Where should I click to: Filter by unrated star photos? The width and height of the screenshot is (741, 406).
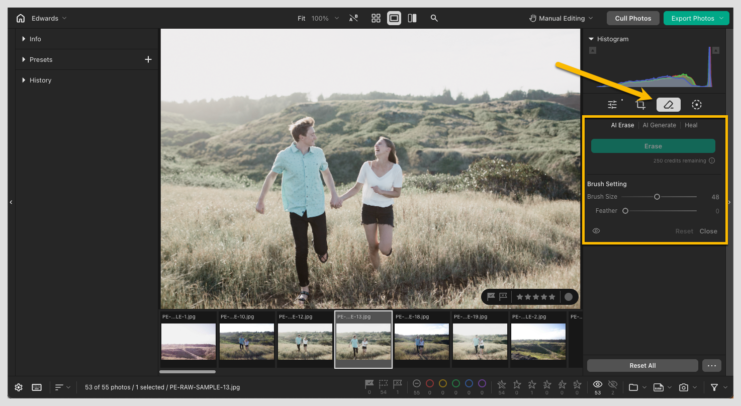click(x=502, y=384)
